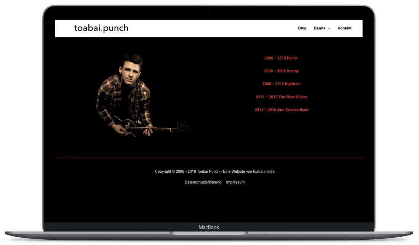Open the 2008 – 2012 Nightrain link

281,83
